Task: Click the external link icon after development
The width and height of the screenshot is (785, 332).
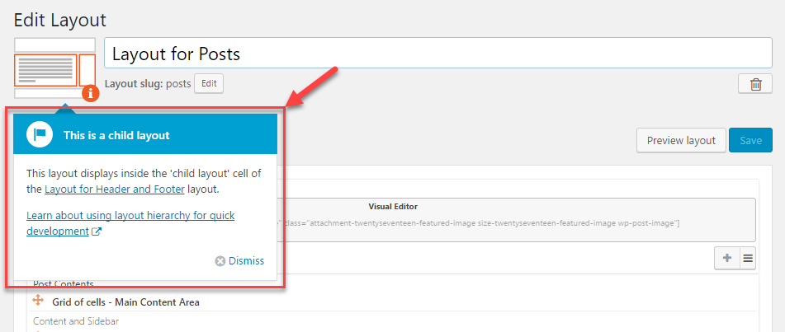Action: (x=97, y=231)
